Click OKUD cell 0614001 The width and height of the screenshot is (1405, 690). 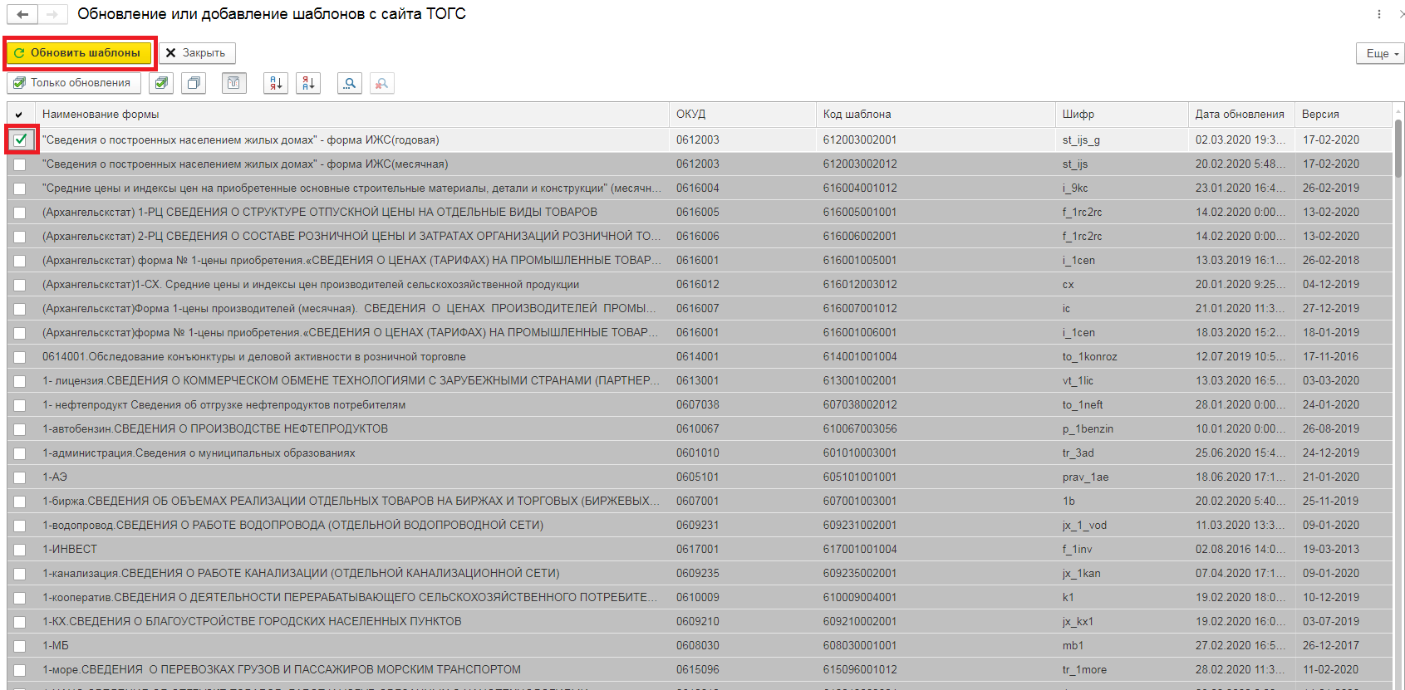pyautogui.click(x=698, y=357)
